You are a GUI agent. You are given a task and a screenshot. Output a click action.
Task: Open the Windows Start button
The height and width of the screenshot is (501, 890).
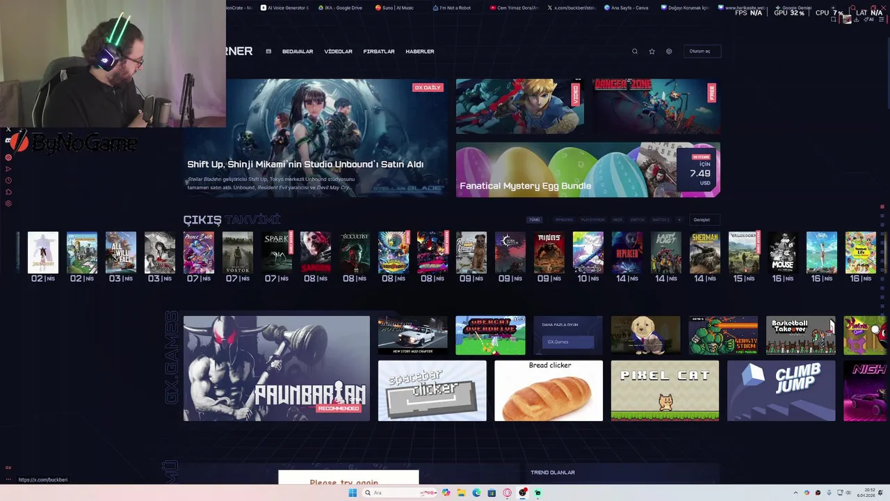click(x=353, y=493)
